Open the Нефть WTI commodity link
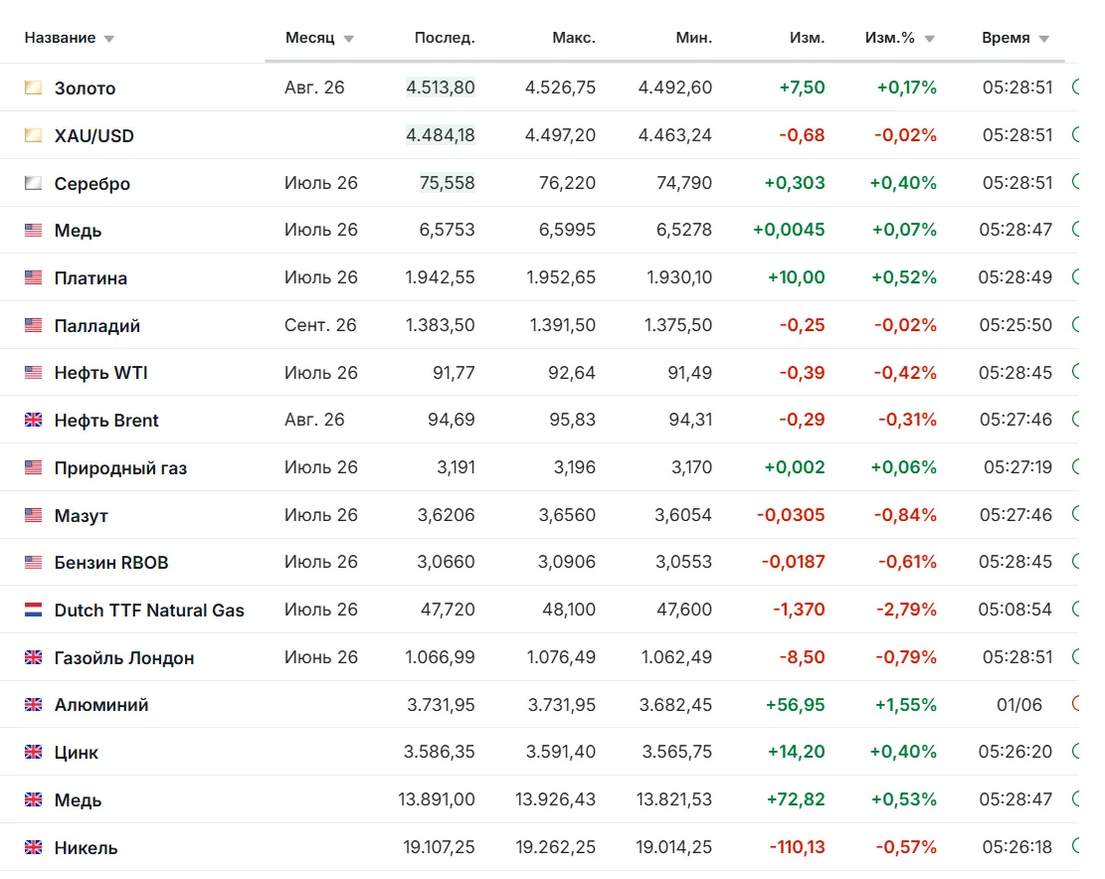Viewport: 1105px width, 879px height. click(x=100, y=373)
